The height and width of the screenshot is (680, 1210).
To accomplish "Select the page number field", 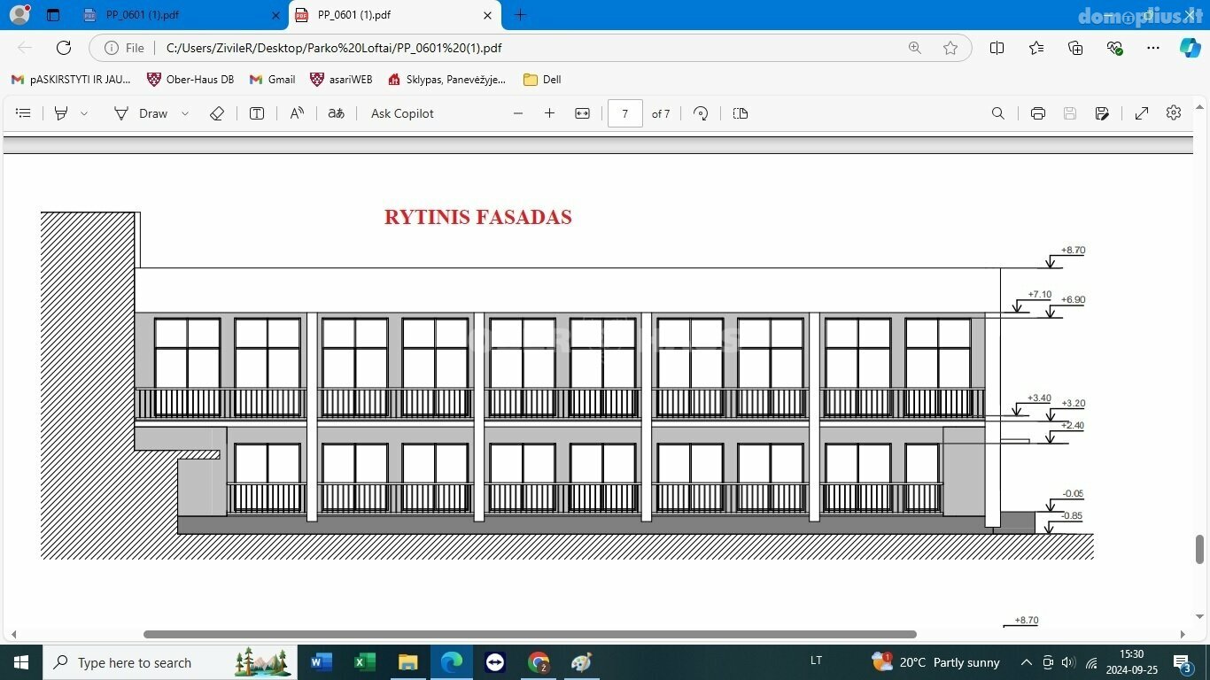I will (625, 113).
